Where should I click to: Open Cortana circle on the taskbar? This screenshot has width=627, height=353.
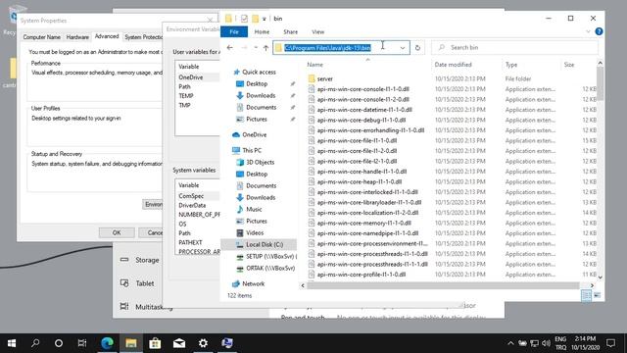tap(59, 343)
